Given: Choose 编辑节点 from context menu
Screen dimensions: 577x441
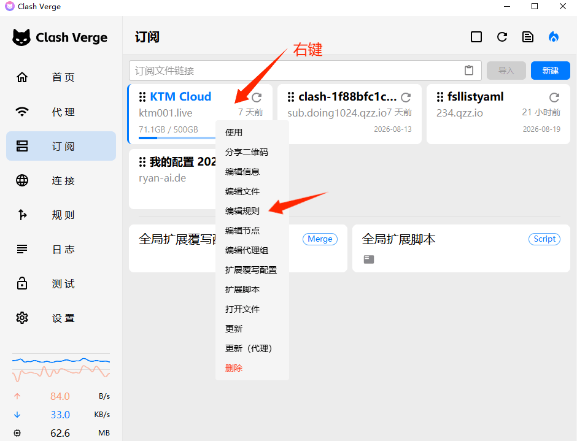Looking at the screenshot, I should (x=252, y=231).
